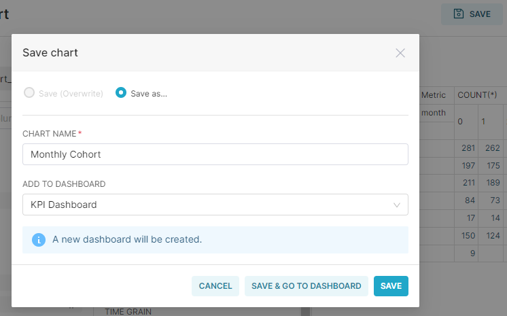Click the save disk icon in header
Screen dimensions: 507x316
click(459, 14)
